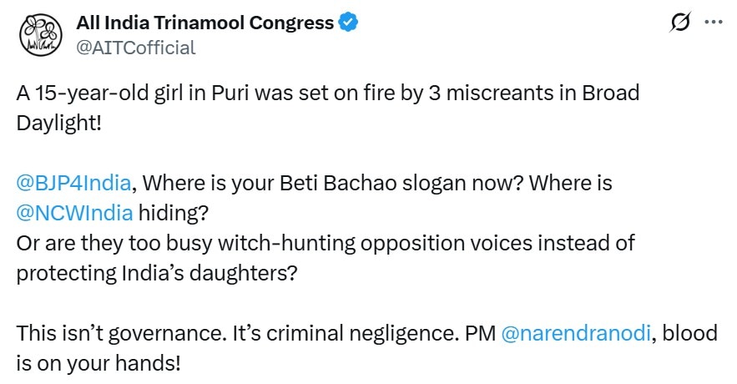Click the word 'Daylight!' in the post
Screen dimensions: 737x384
pyautogui.click(x=58, y=124)
